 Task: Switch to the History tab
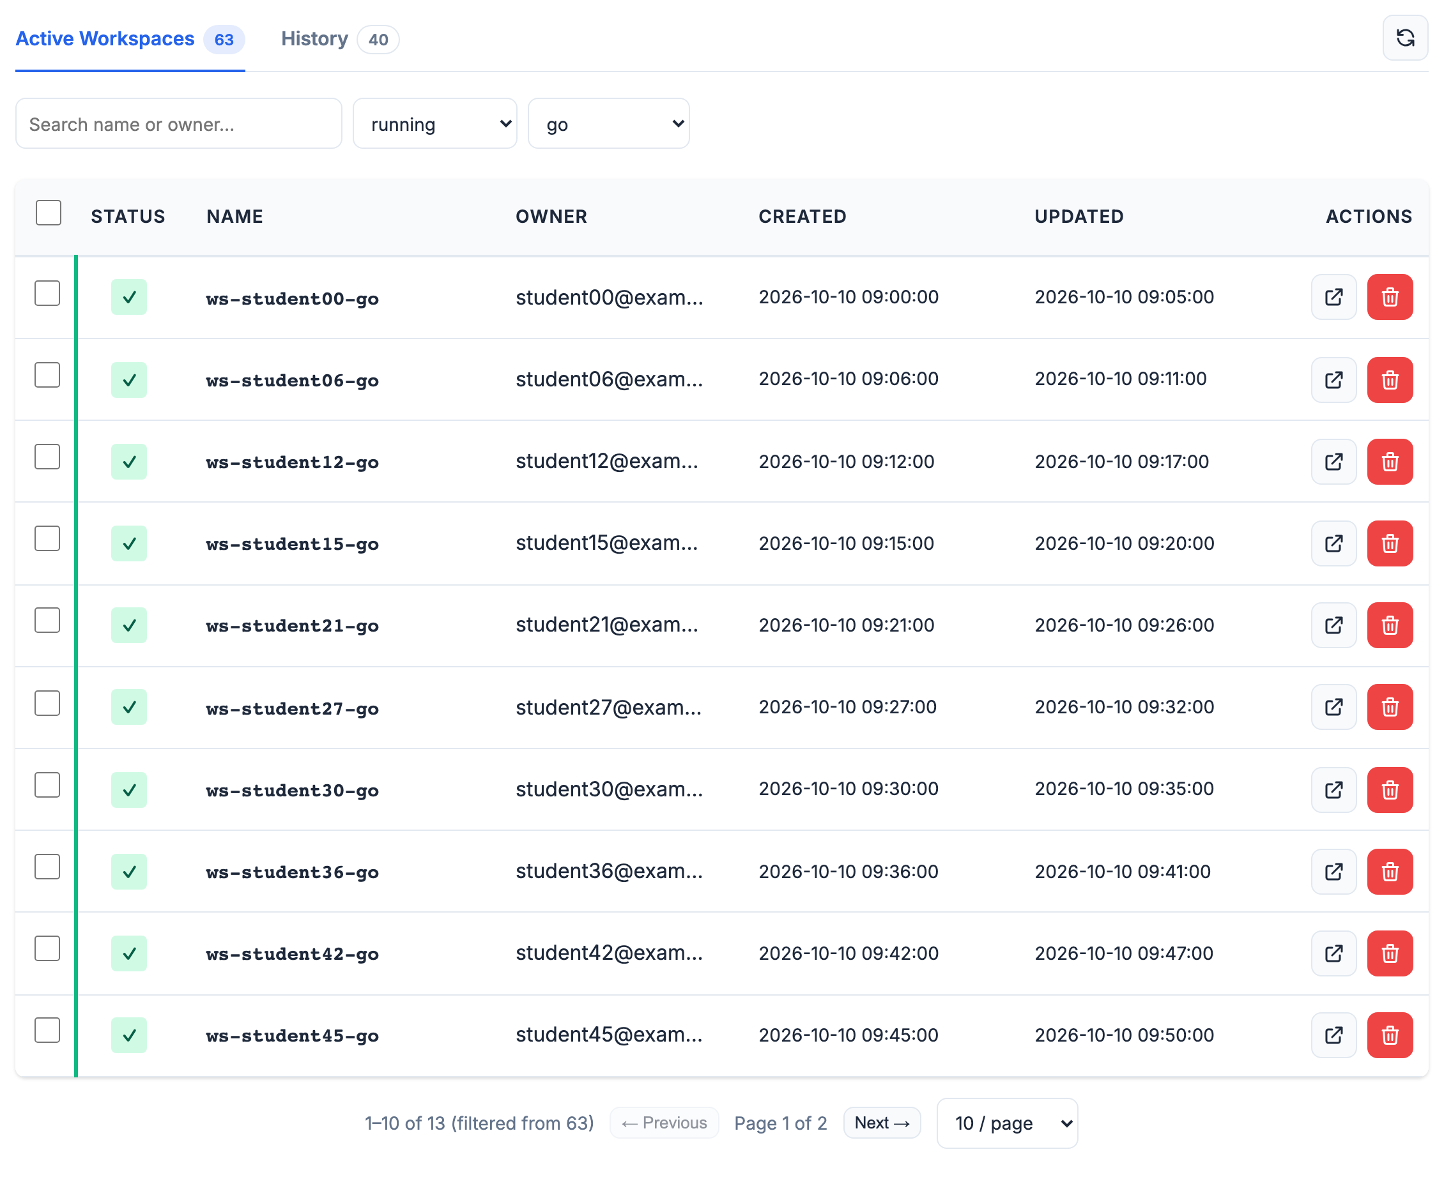point(340,39)
